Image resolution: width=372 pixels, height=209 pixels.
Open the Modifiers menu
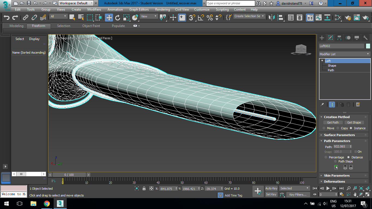pos(94,10)
